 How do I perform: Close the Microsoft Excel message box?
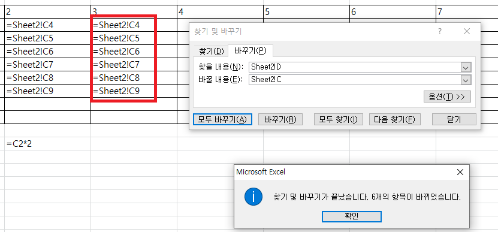[460, 172]
